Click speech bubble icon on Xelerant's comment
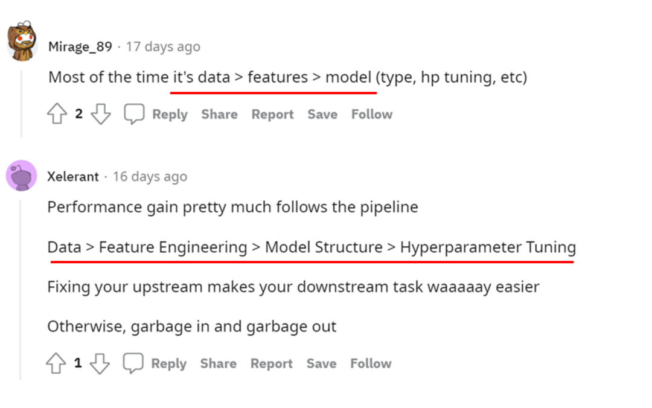 point(133,363)
